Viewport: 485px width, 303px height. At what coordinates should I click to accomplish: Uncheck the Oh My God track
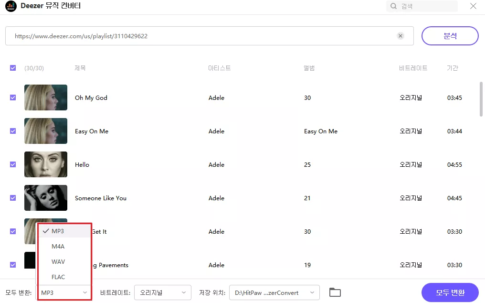13,97
